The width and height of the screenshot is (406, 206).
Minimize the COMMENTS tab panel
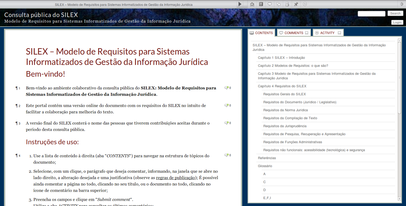click(307, 33)
